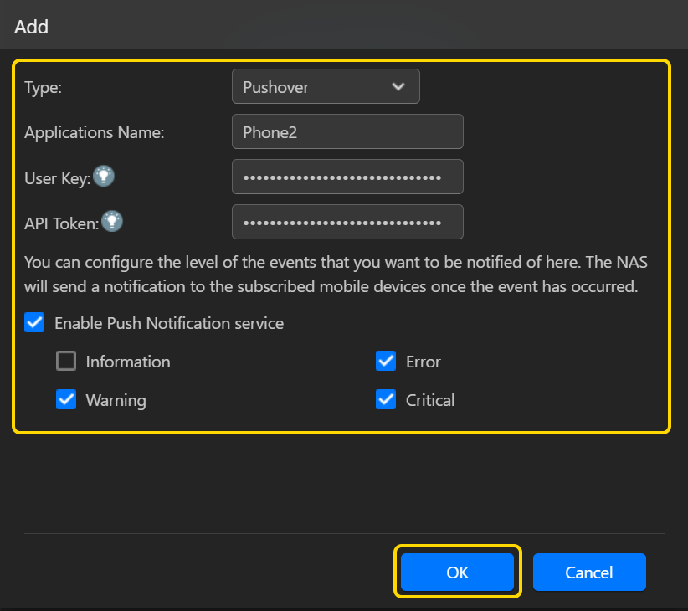Click the lightbulb hint icon beside User Key
Screen dimensions: 688x611
[104, 177]
